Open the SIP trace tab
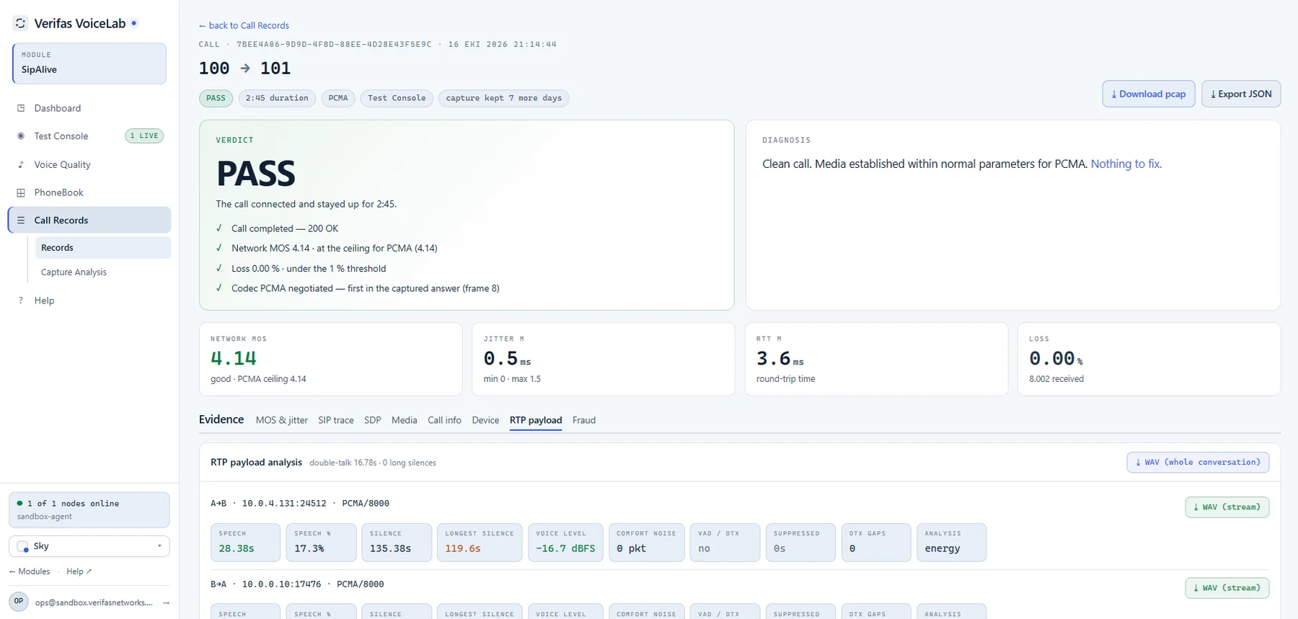 tap(336, 420)
